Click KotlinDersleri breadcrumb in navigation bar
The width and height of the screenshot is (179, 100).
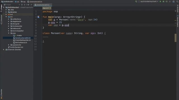[x=7, y=2]
